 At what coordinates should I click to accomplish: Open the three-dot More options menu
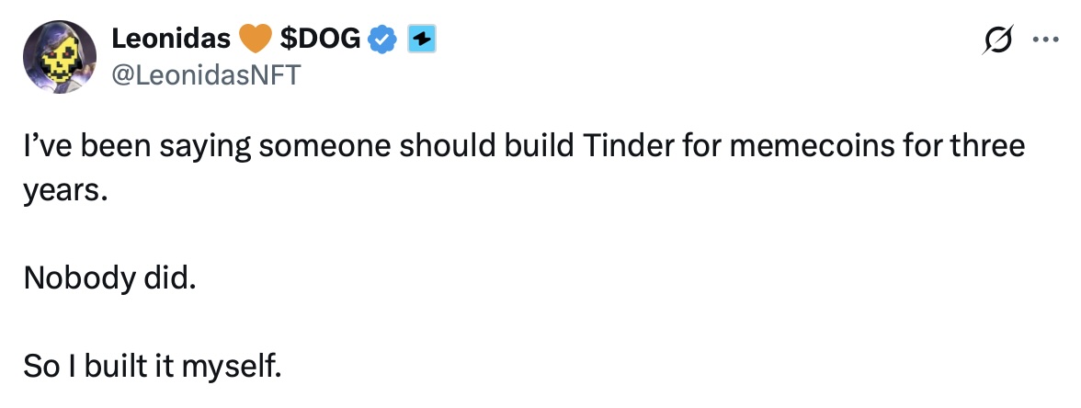[x=1046, y=40]
